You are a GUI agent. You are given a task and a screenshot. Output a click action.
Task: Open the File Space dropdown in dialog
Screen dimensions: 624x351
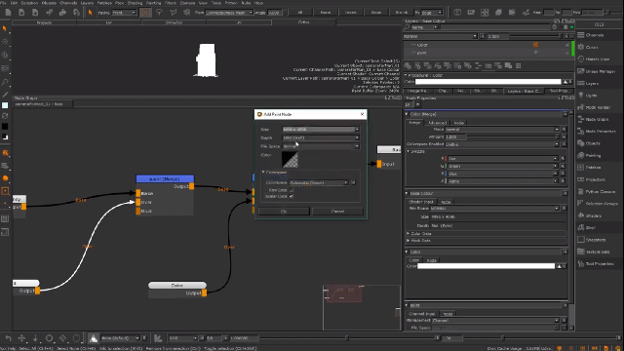pyautogui.click(x=321, y=146)
